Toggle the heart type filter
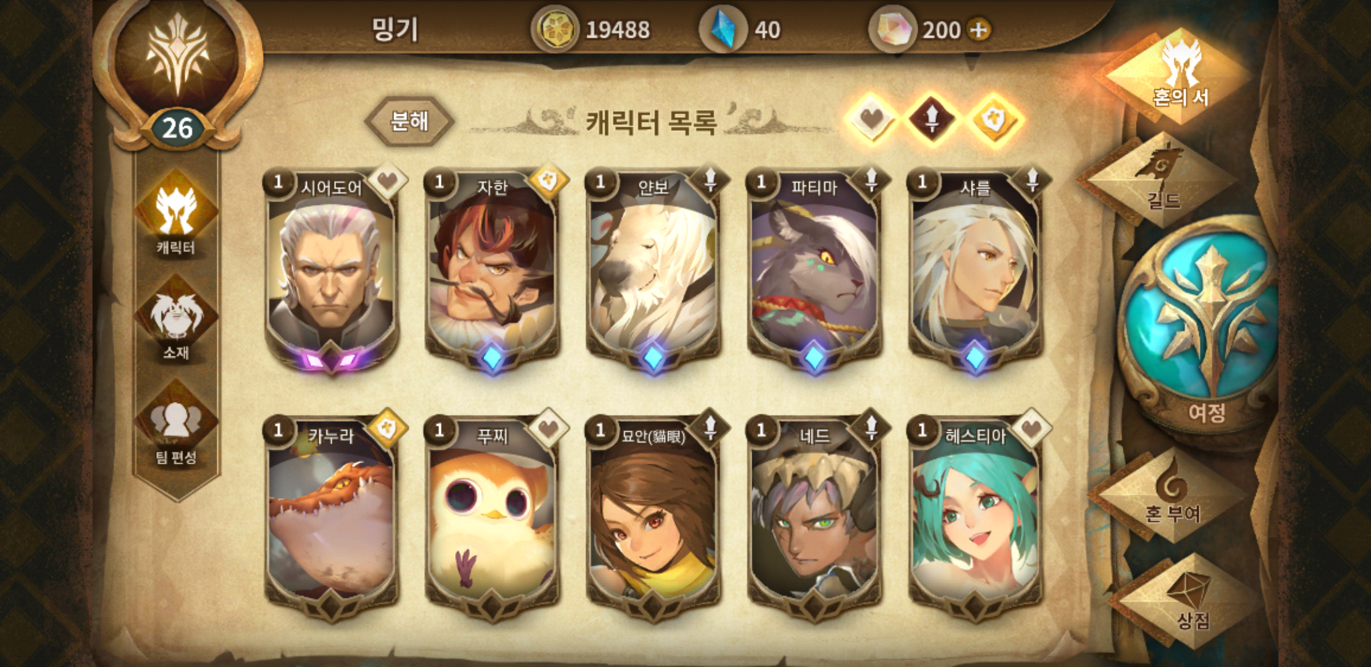Screen dimensions: 1371x667 pos(871,120)
